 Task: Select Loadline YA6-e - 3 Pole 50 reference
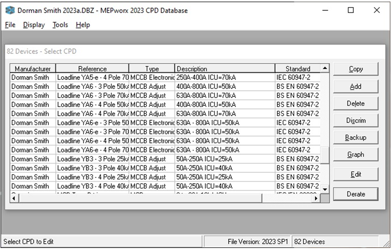pyautogui.click(x=92, y=123)
